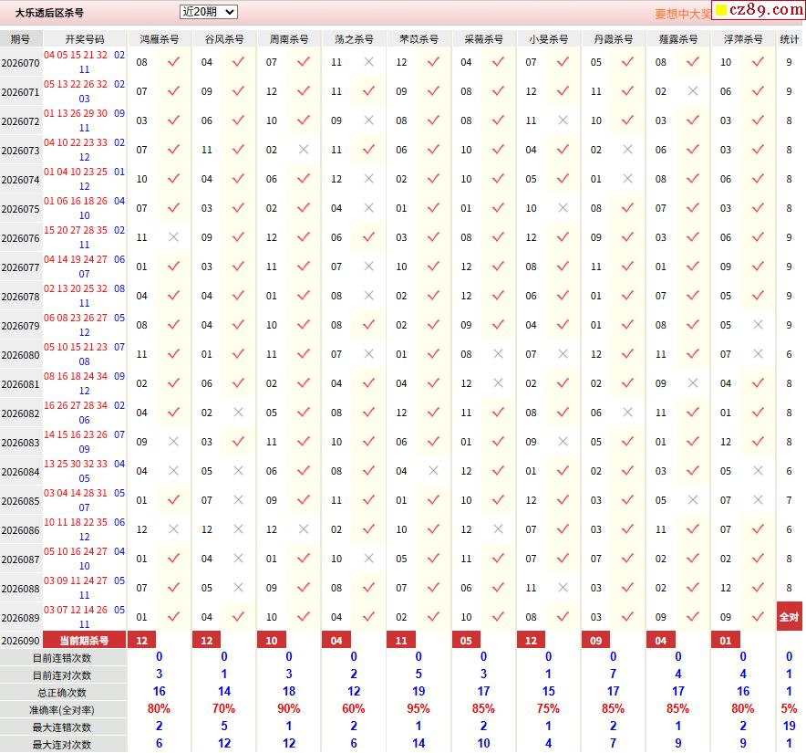
Task: Click the 浮萍杀号 column header
Action: click(743, 39)
